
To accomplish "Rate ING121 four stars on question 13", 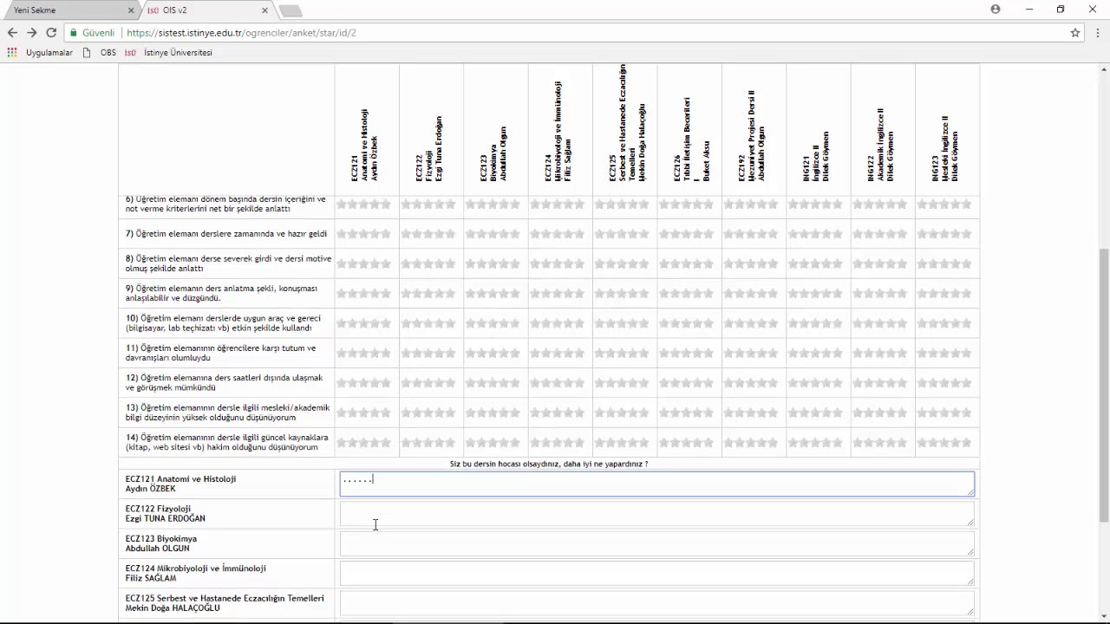I will [x=826, y=413].
